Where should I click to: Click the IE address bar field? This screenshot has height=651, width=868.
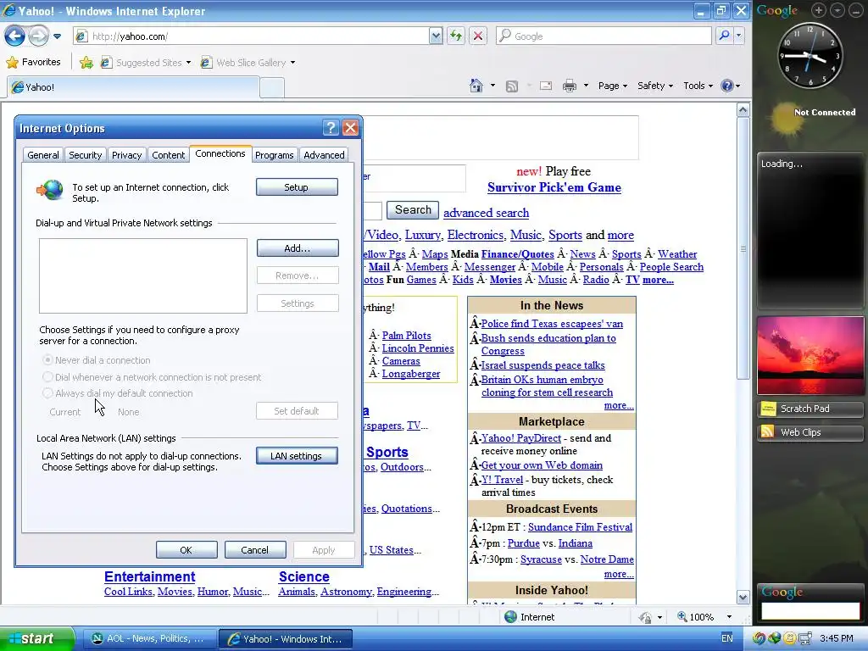(x=258, y=36)
